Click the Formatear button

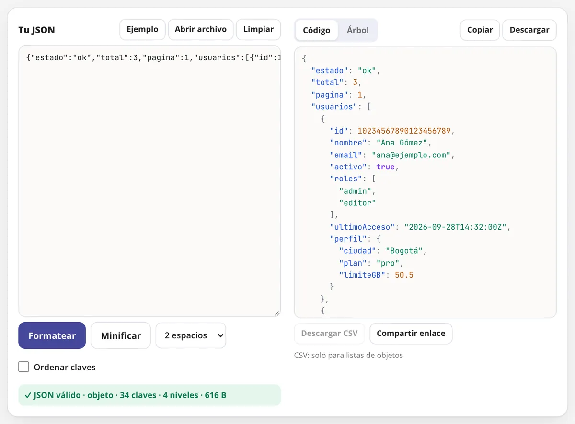click(52, 335)
